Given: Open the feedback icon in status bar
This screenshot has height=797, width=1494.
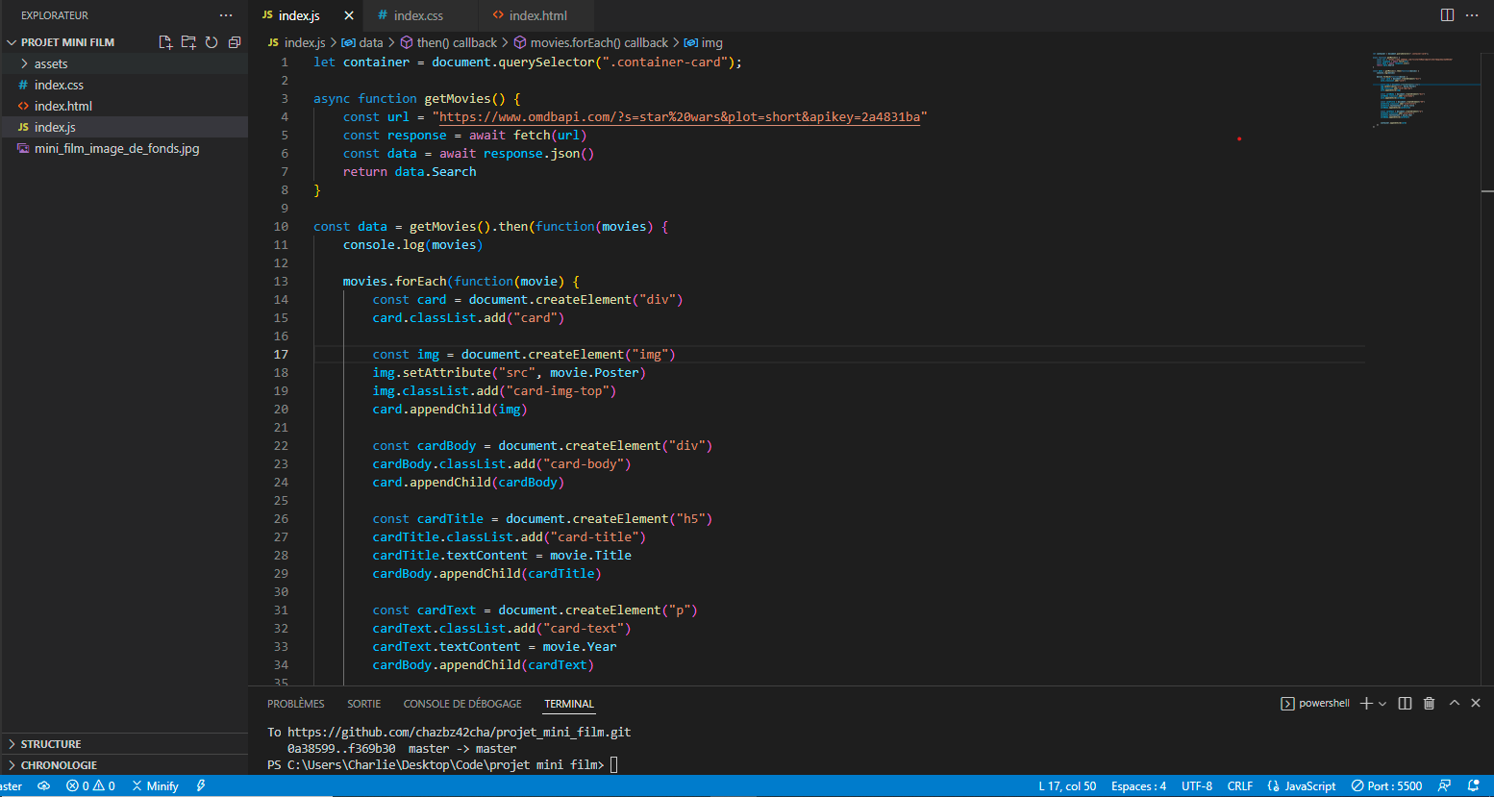Looking at the screenshot, I should (x=1444, y=786).
